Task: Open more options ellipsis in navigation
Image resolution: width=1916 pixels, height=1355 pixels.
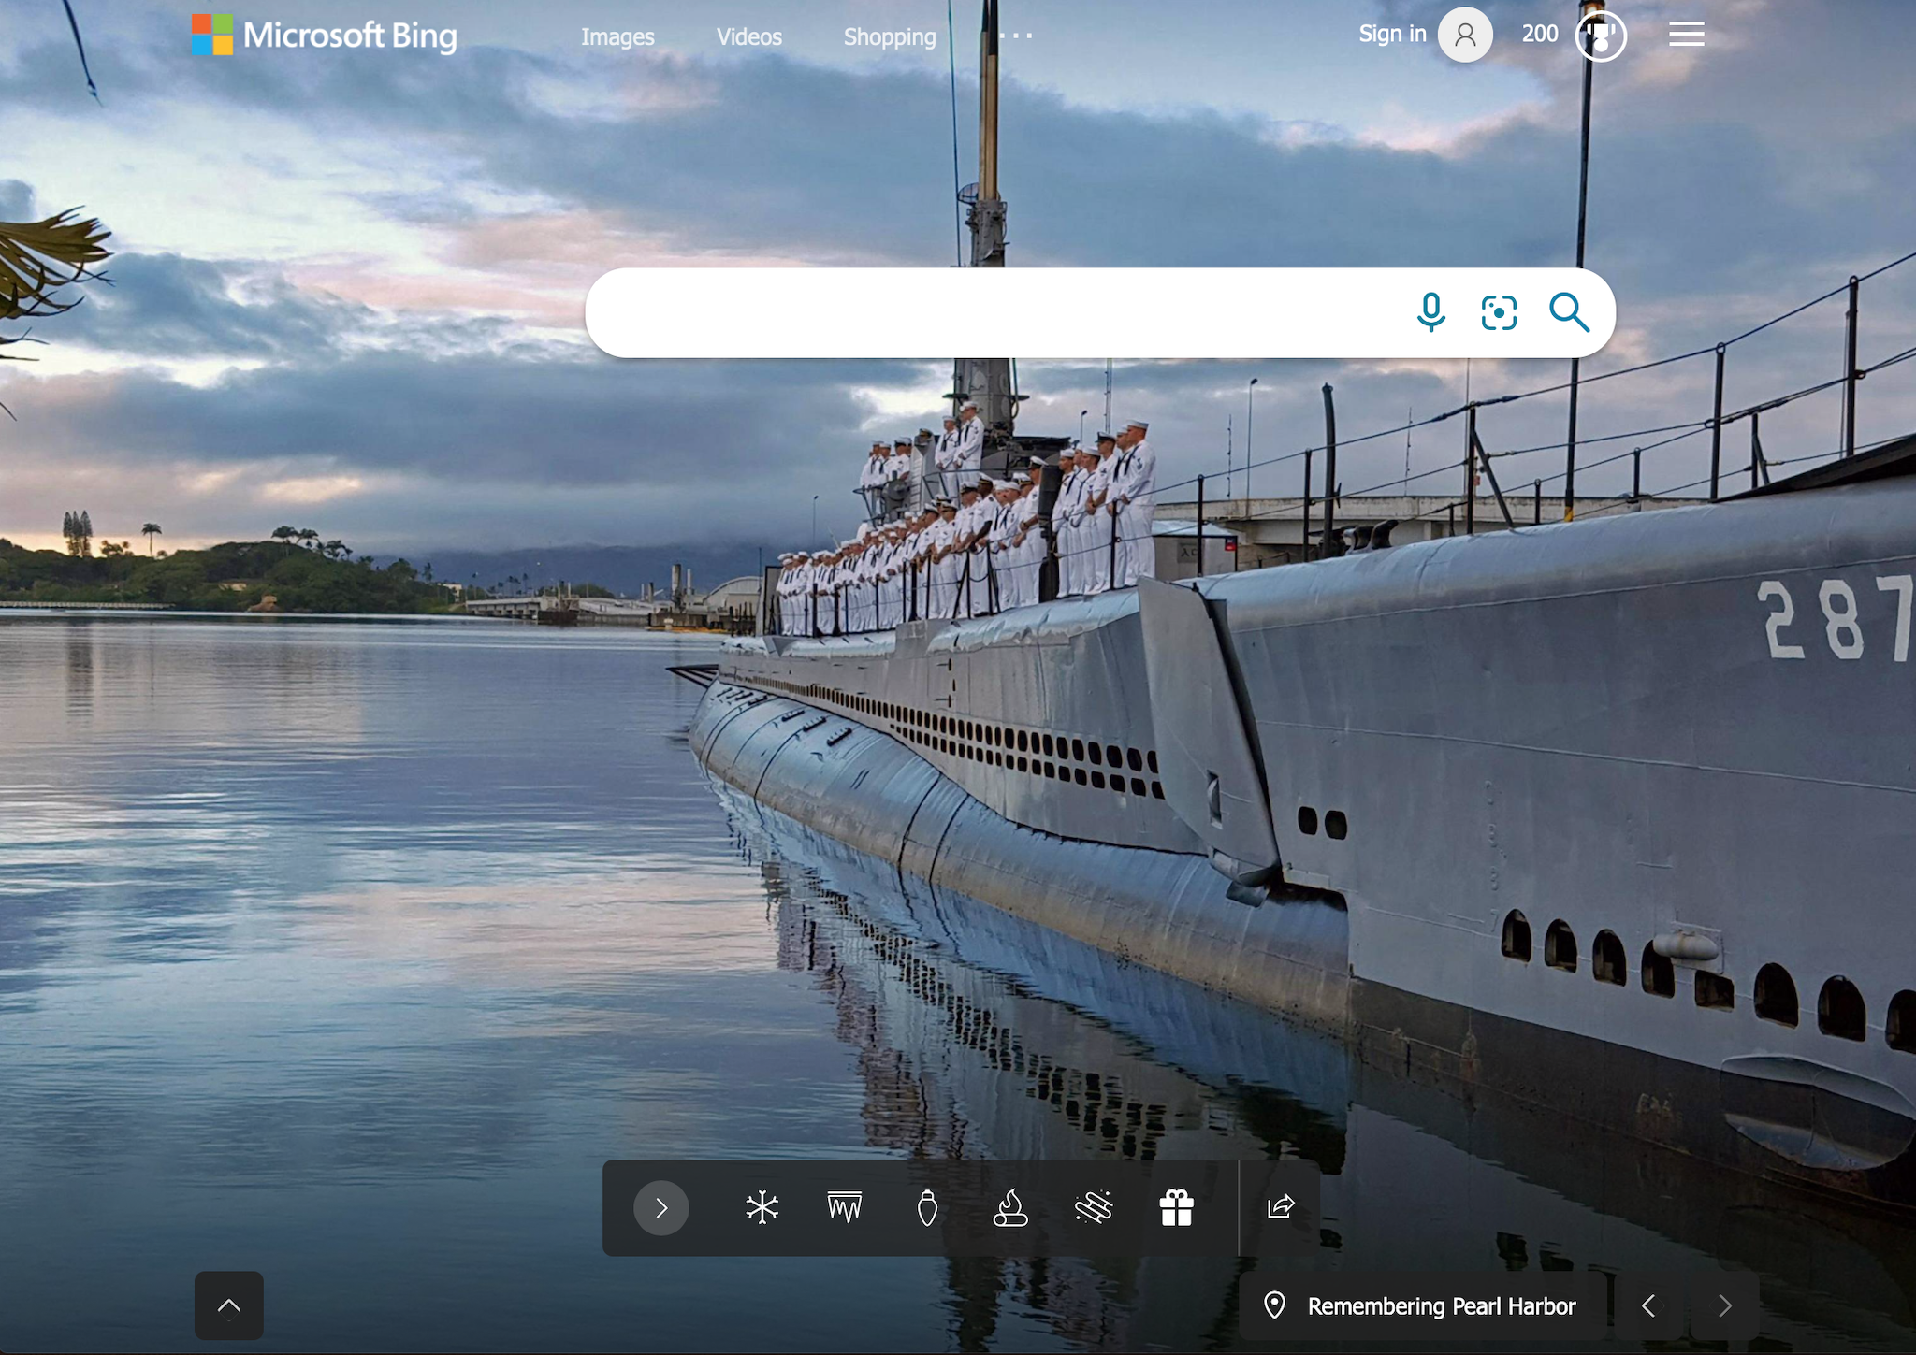Action: tap(1016, 36)
